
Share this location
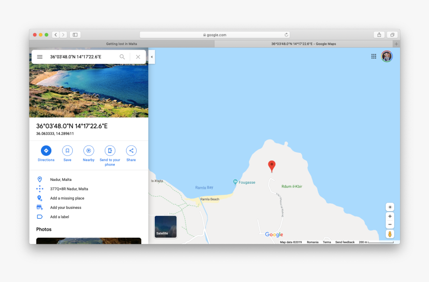(131, 154)
